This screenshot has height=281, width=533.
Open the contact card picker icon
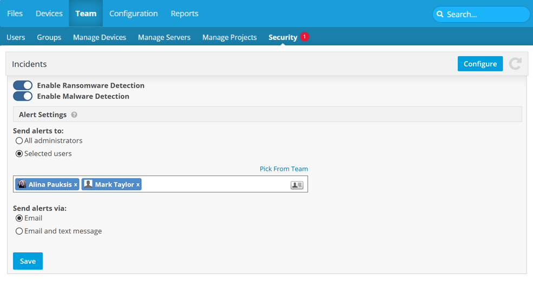point(297,185)
